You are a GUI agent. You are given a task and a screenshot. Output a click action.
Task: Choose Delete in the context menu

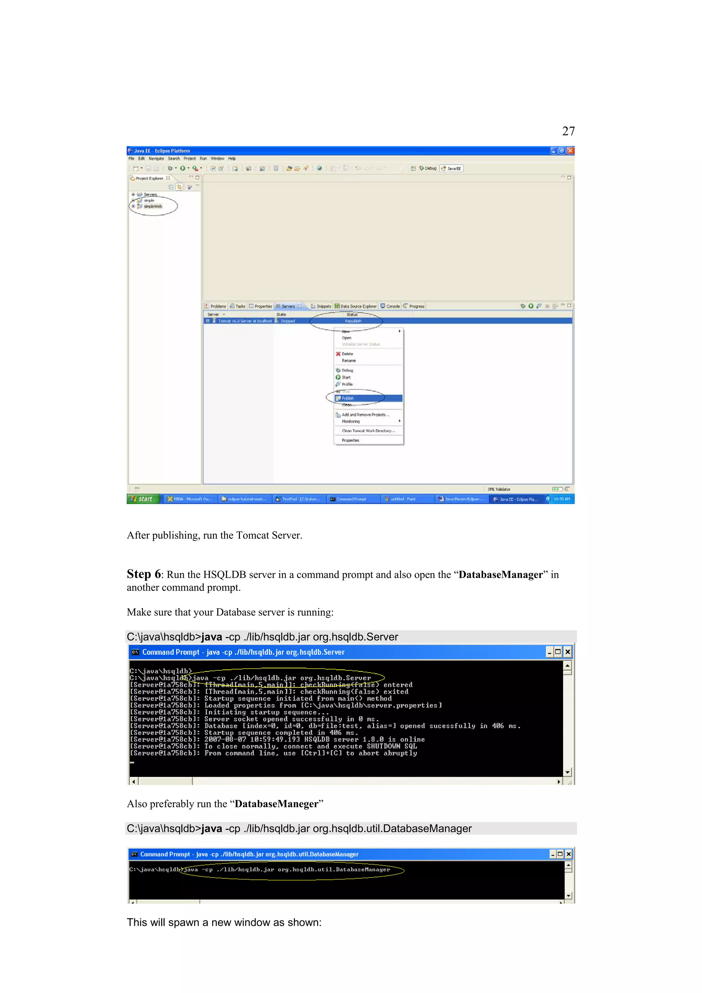pos(368,354)
